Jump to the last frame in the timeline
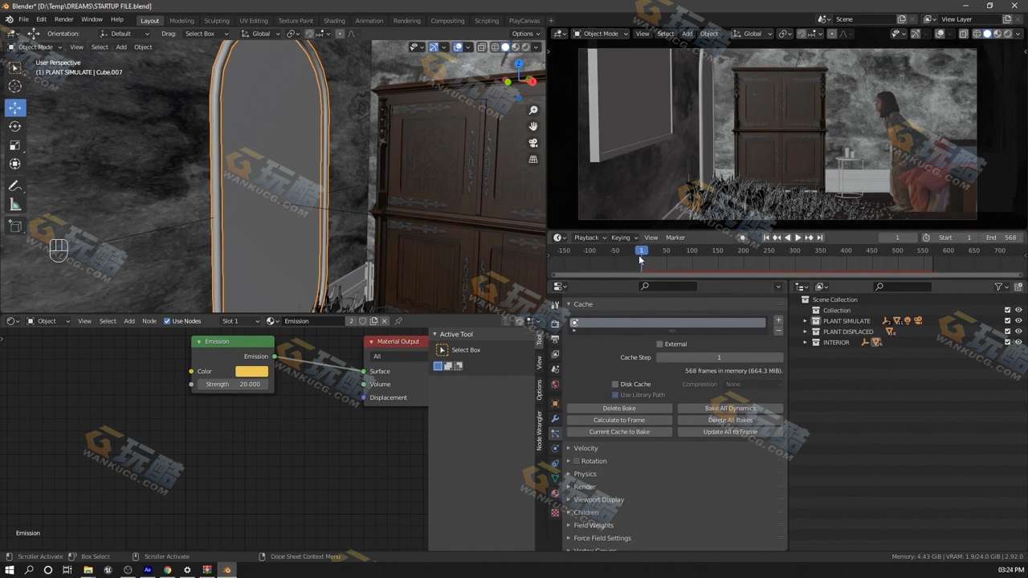1028x578 pixels. coord(819,238)
